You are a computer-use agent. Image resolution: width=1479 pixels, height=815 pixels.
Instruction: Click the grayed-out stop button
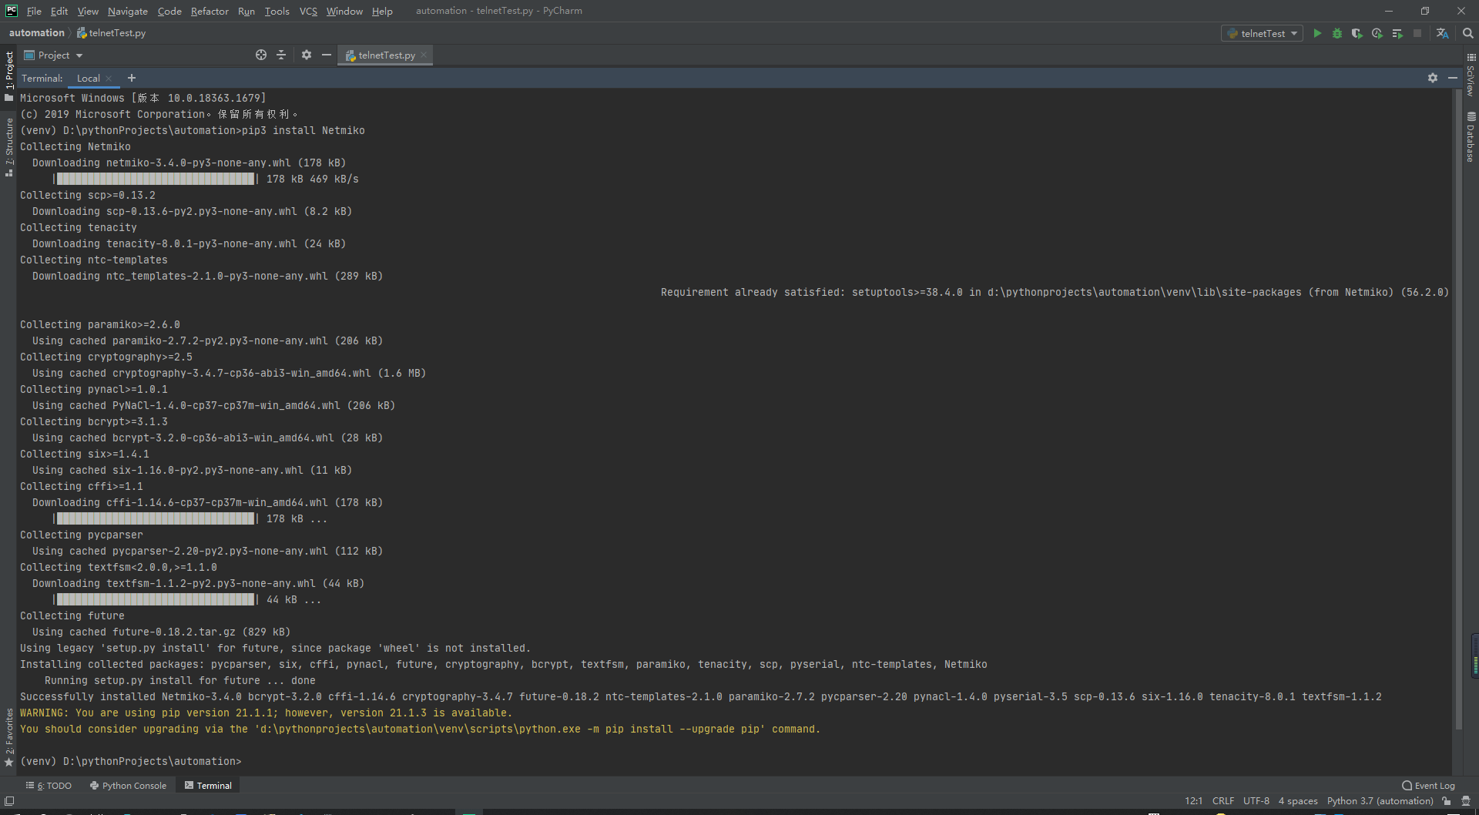point(1417,33)
